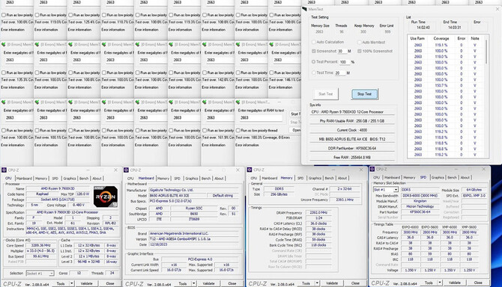
Task: Open the Slot #1 memory slot dropdown
Action: click(x=396, y=190)
